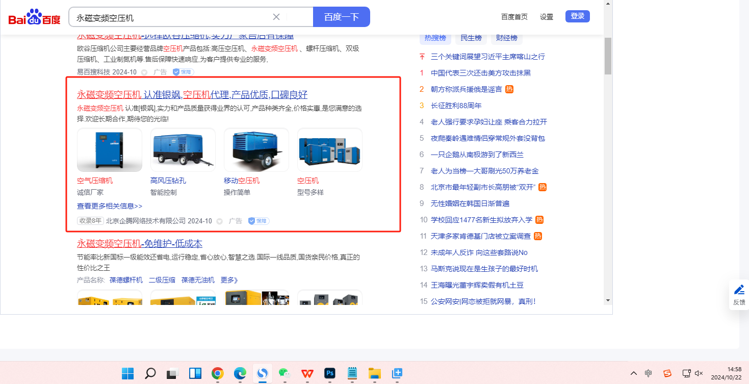Click the 百度一下 search button
749x384 pixels.
[342, 17]
